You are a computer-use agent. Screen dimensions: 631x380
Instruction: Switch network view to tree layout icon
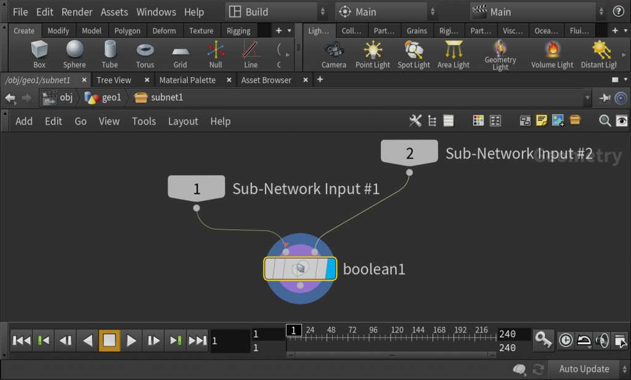432,120
